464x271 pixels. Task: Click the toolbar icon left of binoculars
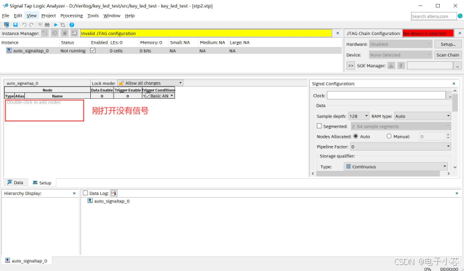click(x=40, y=25)
